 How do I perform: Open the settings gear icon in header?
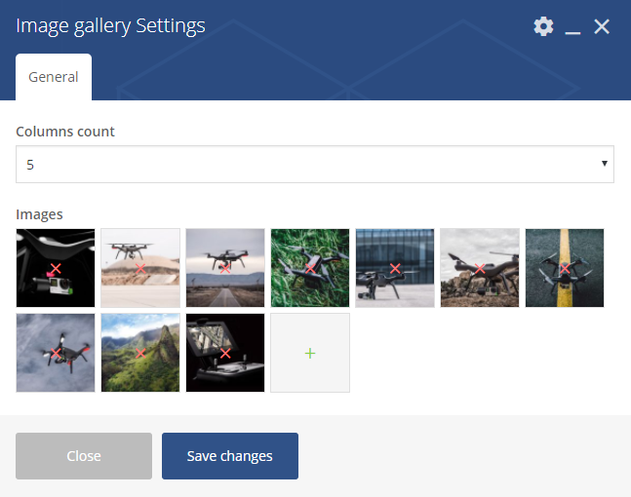coord(543,26)
